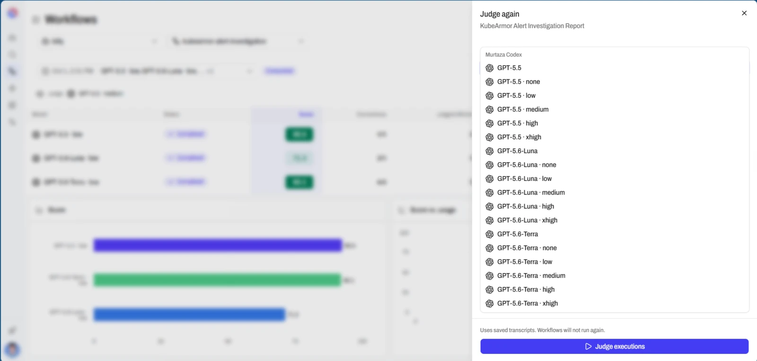This screenshot has height=361, width=757.
Task: Select GPT-5.6-Luna · none
Action: [x=615, y=165]
